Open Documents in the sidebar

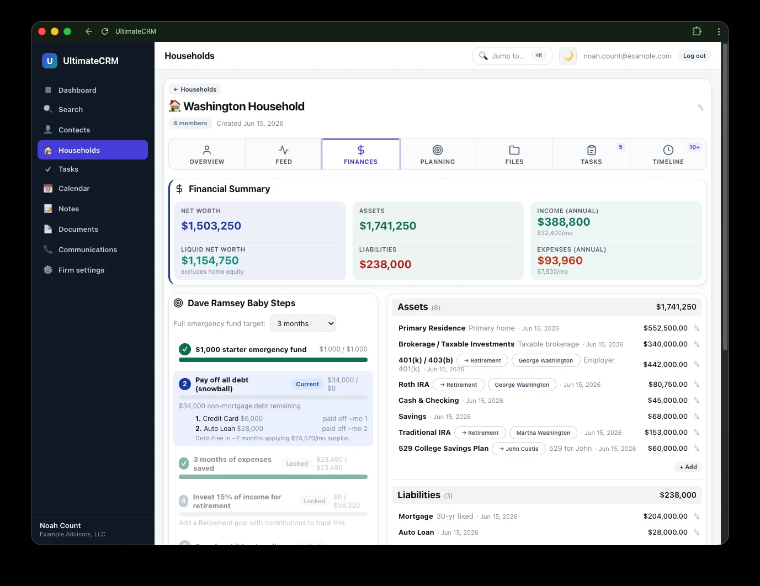(93, 229)
